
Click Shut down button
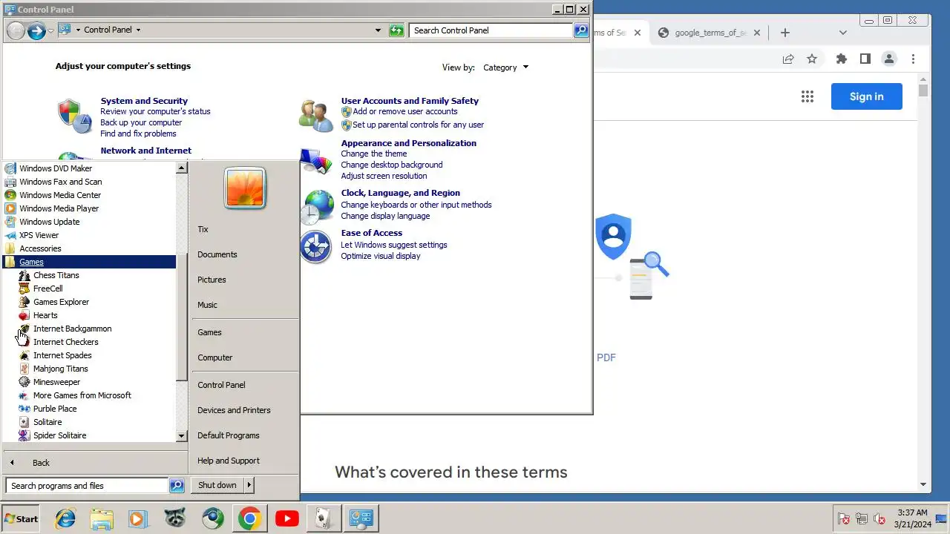coord(217,485)
